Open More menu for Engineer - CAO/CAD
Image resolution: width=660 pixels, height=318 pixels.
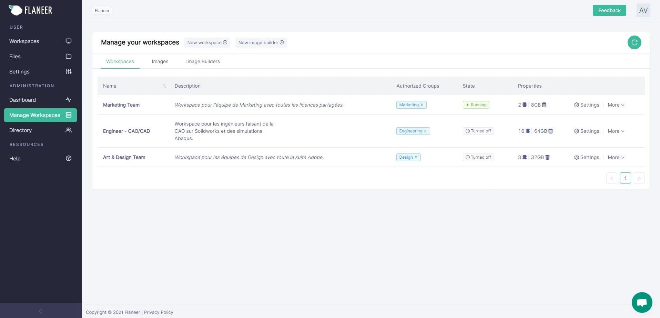(616, 131)
